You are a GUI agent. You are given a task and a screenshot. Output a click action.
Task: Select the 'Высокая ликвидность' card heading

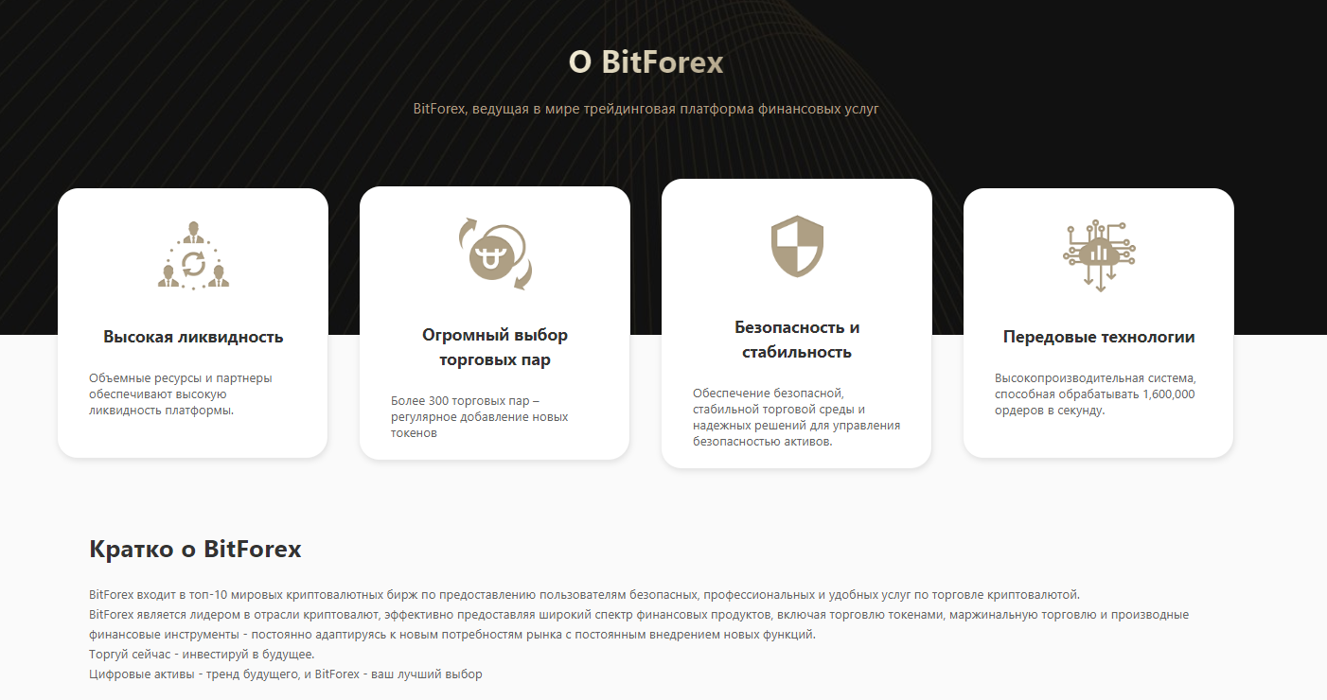(193, 337)
